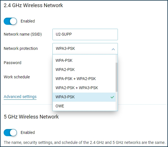The image size is (168, 147).
Task: Collapse the Network protection dropdown via the chevron arrow
Action: 113,49
